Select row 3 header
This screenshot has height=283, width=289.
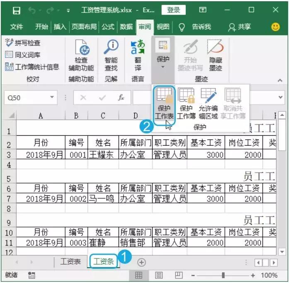pos(9,155)
